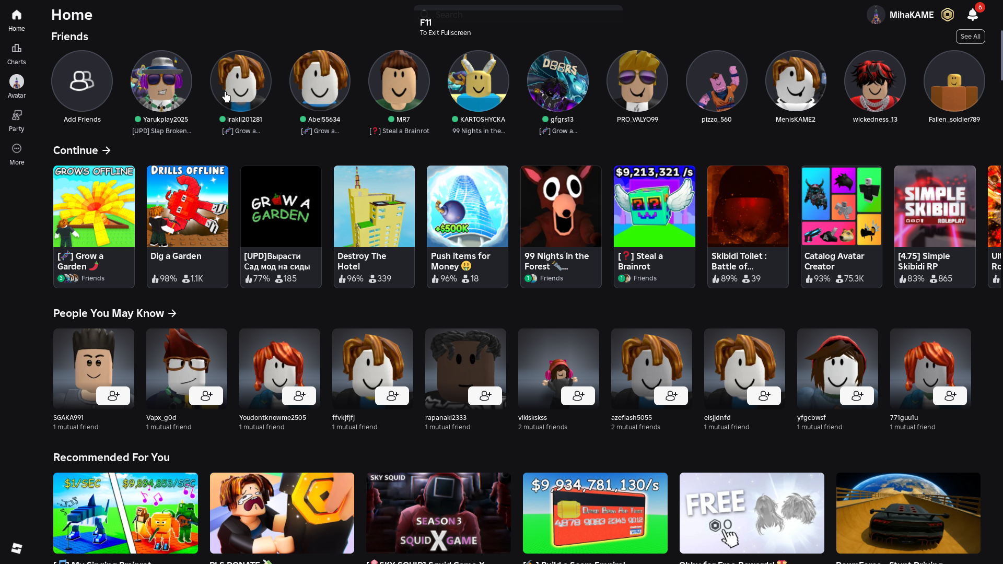The width and height of the screenshot is (1003, 564).
Task: Open the credit card scam empire thumbnail
Action: [x=595, y=513]
